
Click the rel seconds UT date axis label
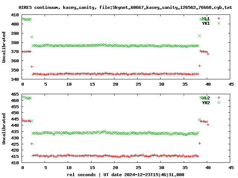(126, 175)
